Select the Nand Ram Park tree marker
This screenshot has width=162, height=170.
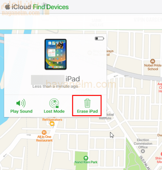(x=86, y=158)
